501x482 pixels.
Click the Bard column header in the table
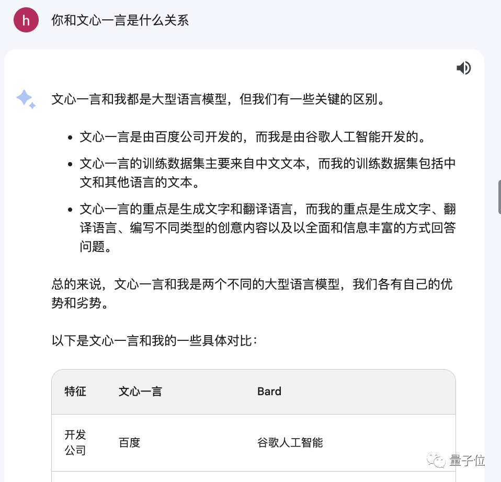point(269,391)
